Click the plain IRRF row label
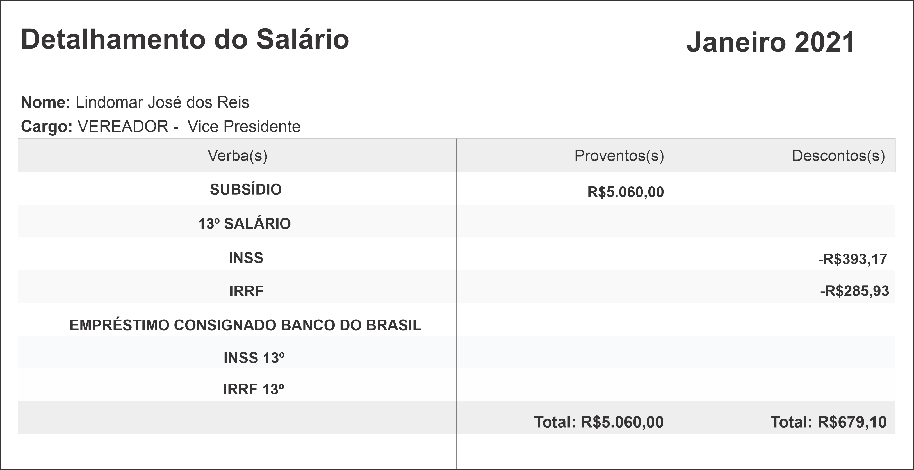Screen dimensions: 914x470 click(246, 291)
